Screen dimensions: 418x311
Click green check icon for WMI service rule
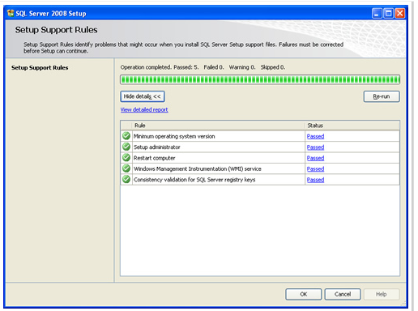126,168
